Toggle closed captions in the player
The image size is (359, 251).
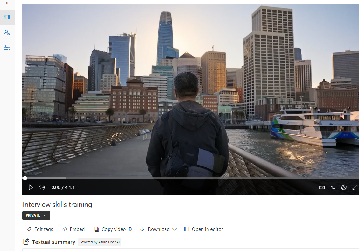coord(322,187)
